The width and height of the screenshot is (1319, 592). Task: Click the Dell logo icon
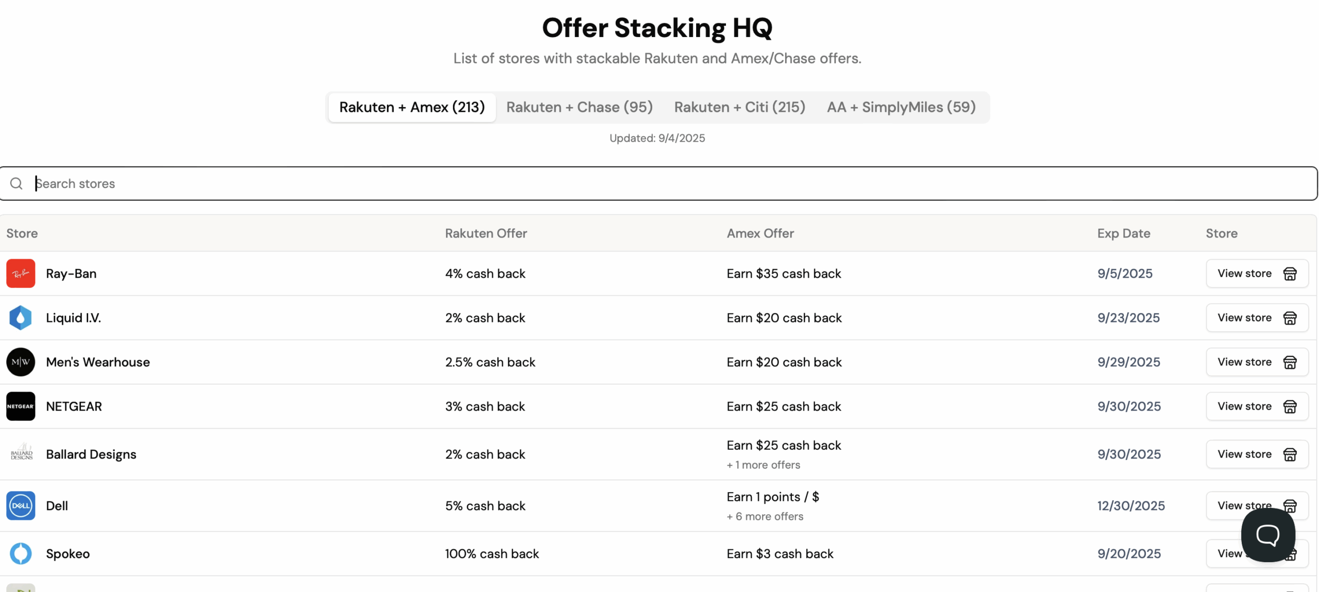(21, 505)
